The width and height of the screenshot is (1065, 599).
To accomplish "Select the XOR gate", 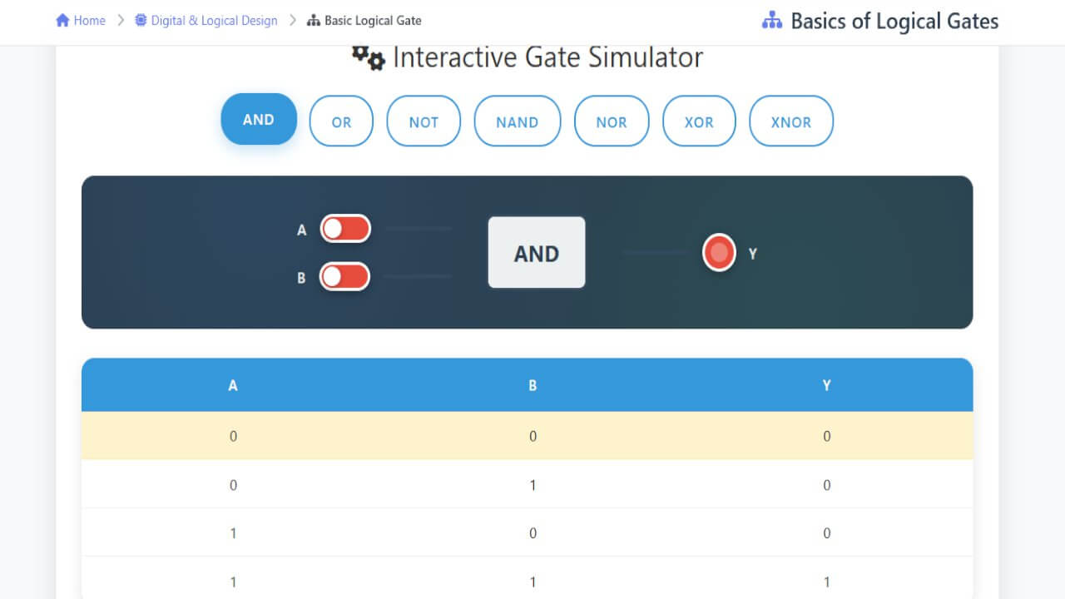I will point(699,121).
